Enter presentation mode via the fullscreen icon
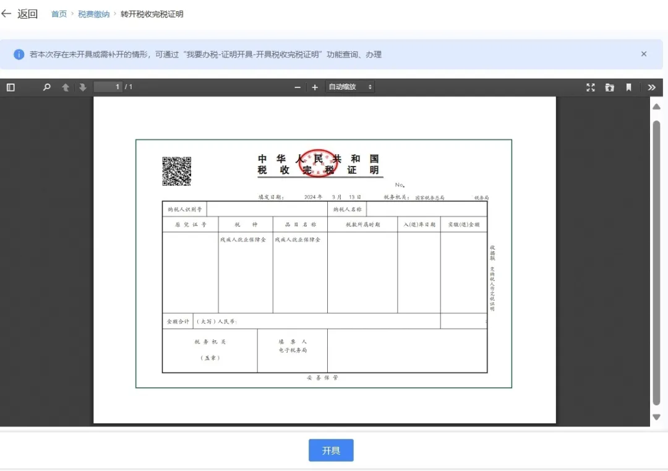 pyautogui.click(x=591, y=87)
